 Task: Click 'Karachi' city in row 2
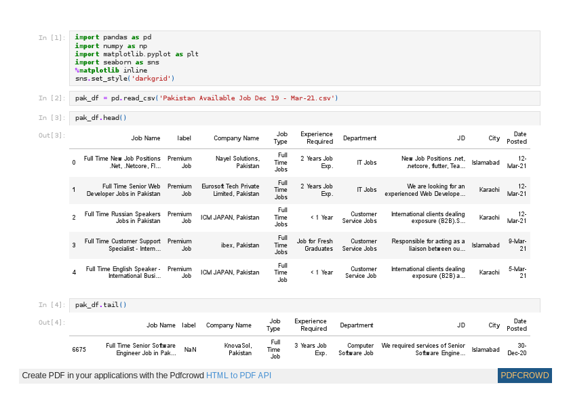point(489,218)
